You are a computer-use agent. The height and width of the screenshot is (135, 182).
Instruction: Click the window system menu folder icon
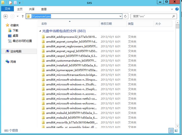pos(3,3)
